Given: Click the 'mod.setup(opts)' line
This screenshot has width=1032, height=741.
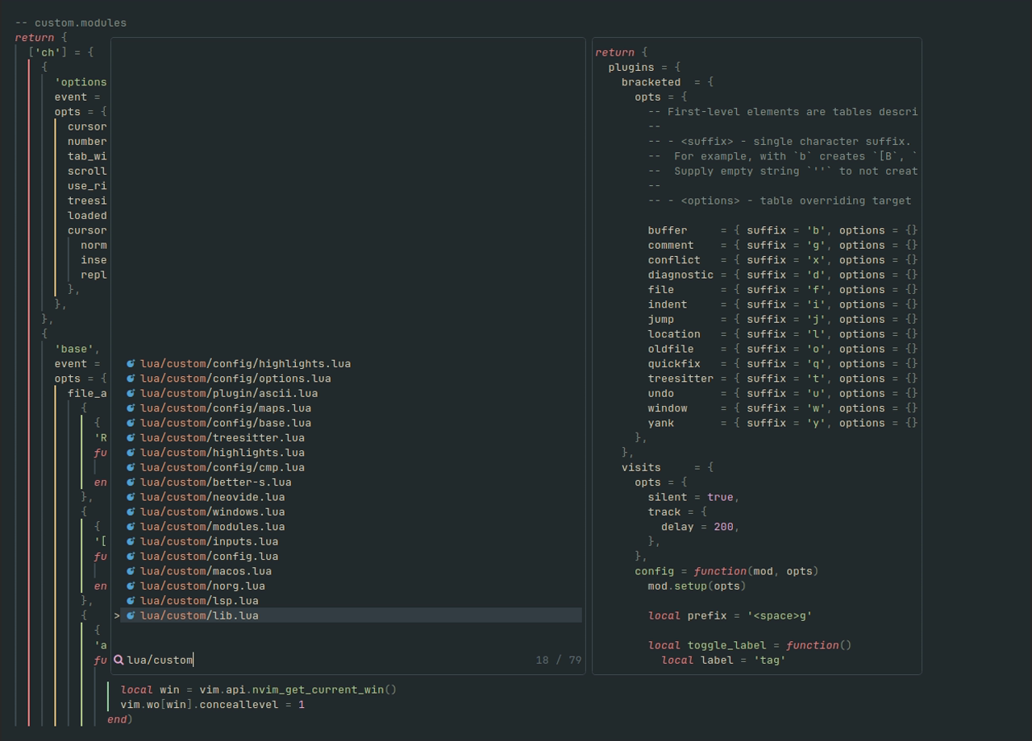Looking at the screenshot, I should click(x=697, y=586).
